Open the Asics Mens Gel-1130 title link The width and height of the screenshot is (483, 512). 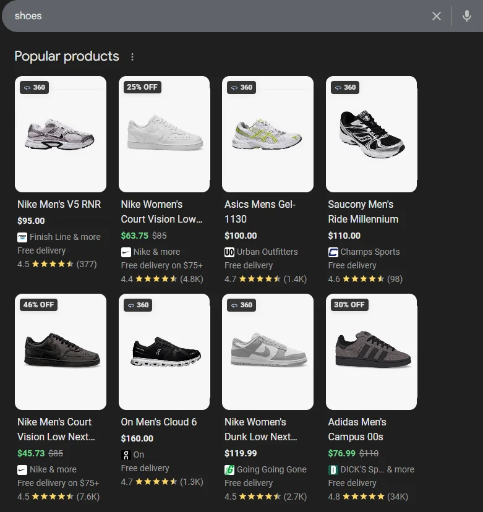pos(260,211)
